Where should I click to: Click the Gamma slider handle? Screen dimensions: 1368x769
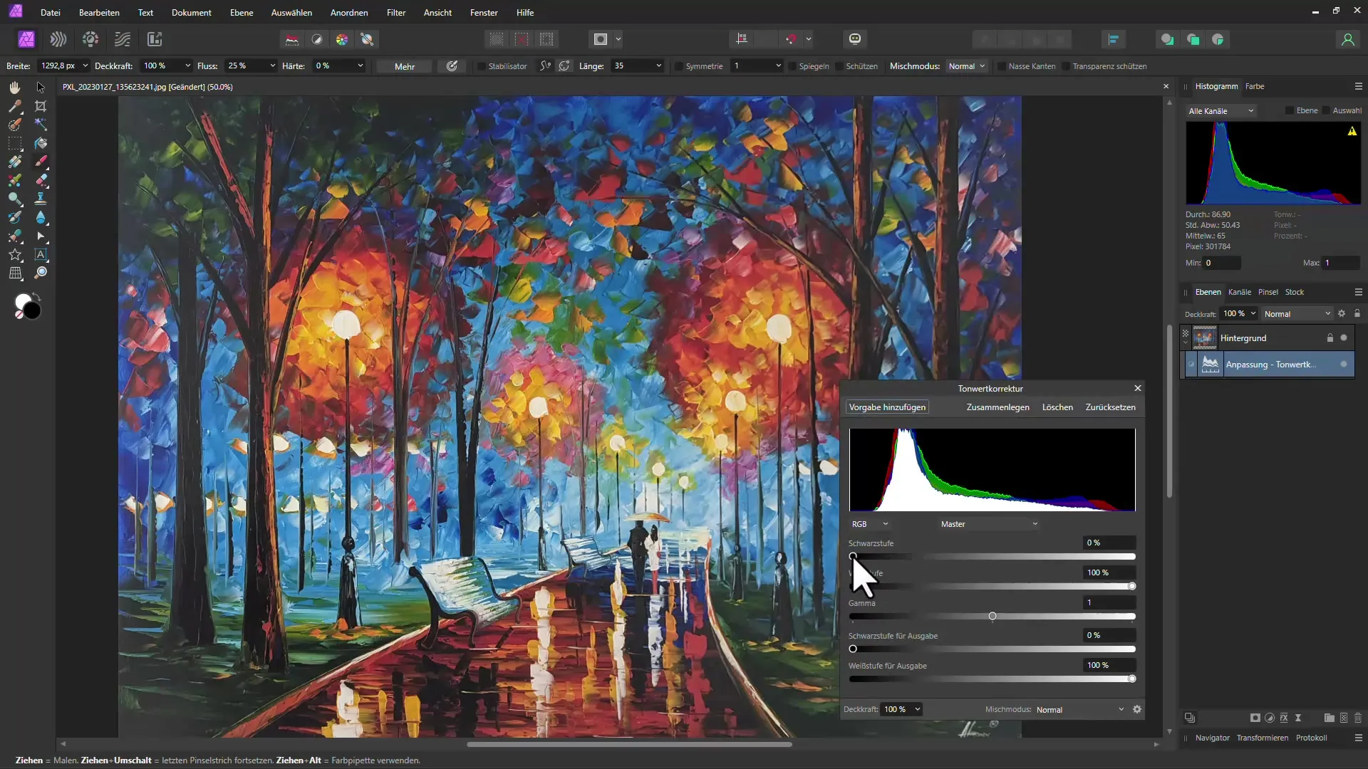pos(993,617)
